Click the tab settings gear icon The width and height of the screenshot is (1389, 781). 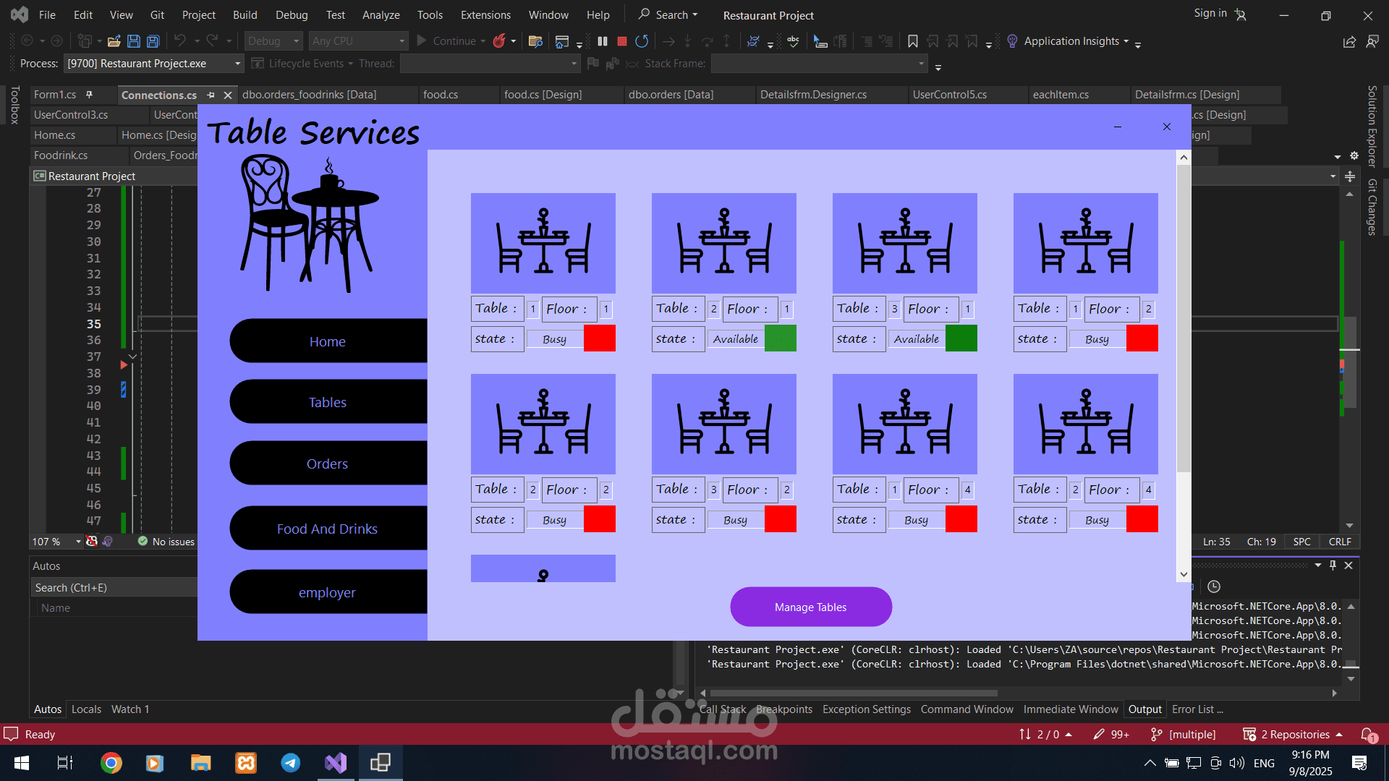[1354, 155]
